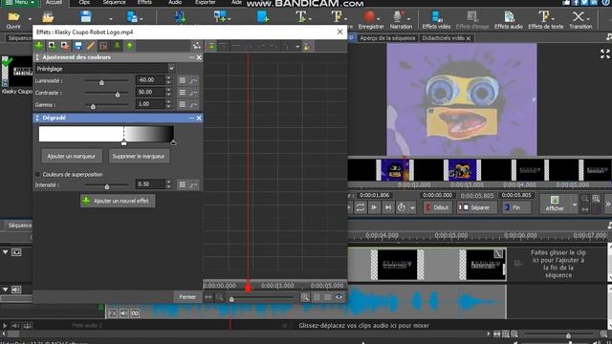The image size is (612, 344).
Task: Click Supprimer le marqueur button
Action: pyautogui.click(x=139, y=157)
